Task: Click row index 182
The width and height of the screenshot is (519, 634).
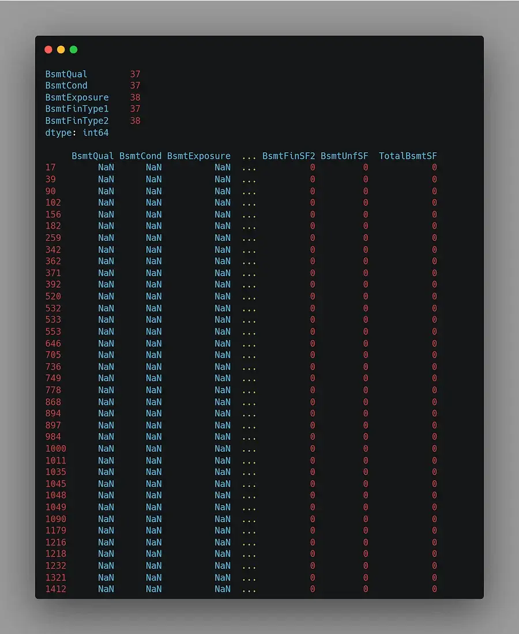Action: tap(53, 226)
